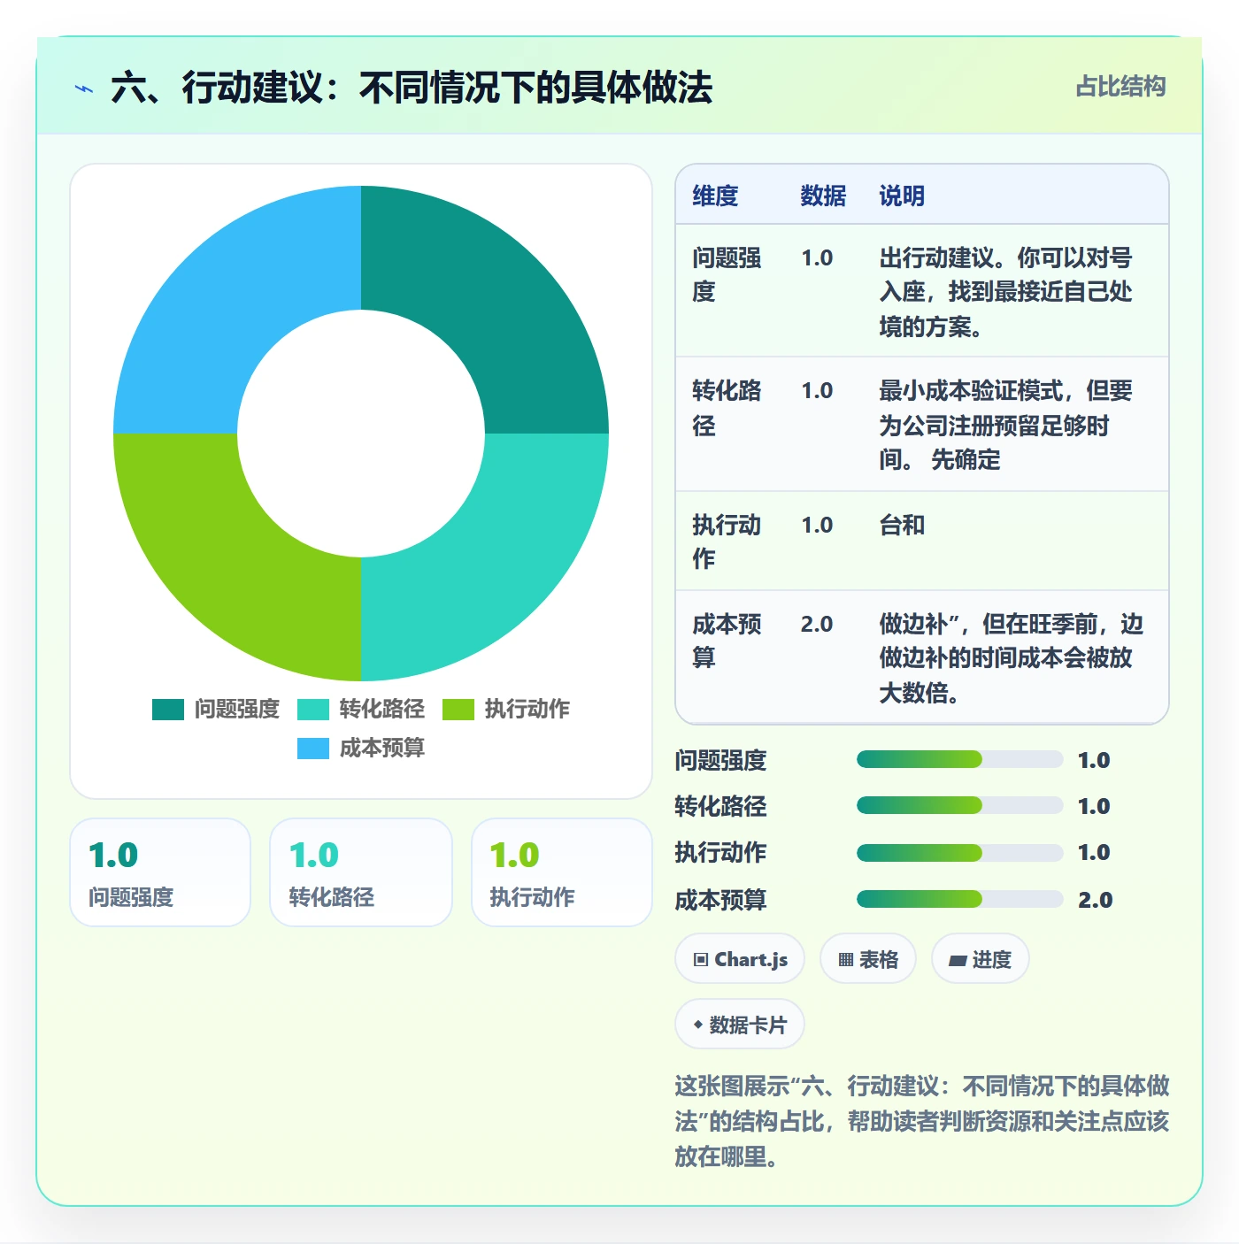Click the 2.0 value beside 成本预算 bar
This screenshot has width=1239, height=1244.
coord(1095,900)
